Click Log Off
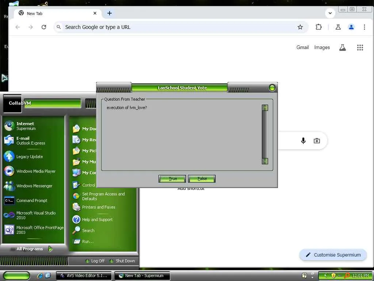374x281 pixels. [x=95, y=261]
